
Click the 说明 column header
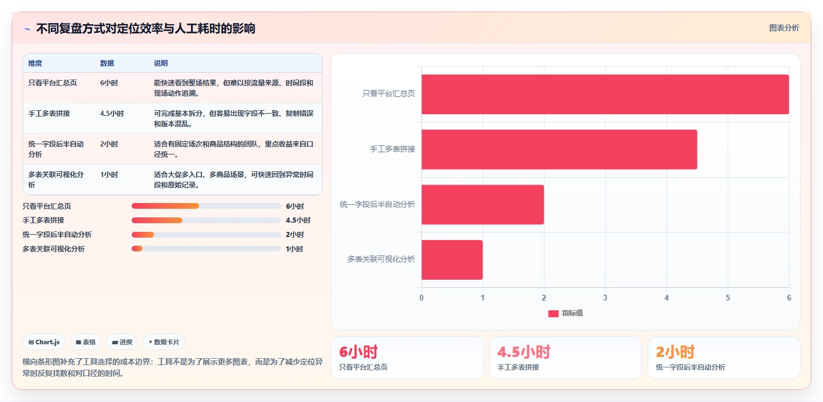point(161,63)
